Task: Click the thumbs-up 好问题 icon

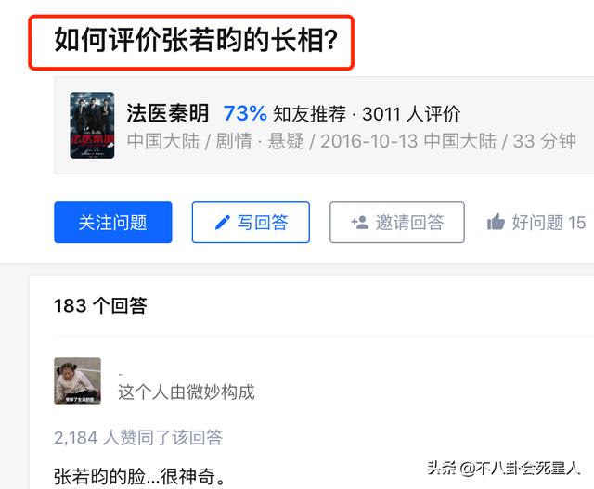Action: (496, 222)
